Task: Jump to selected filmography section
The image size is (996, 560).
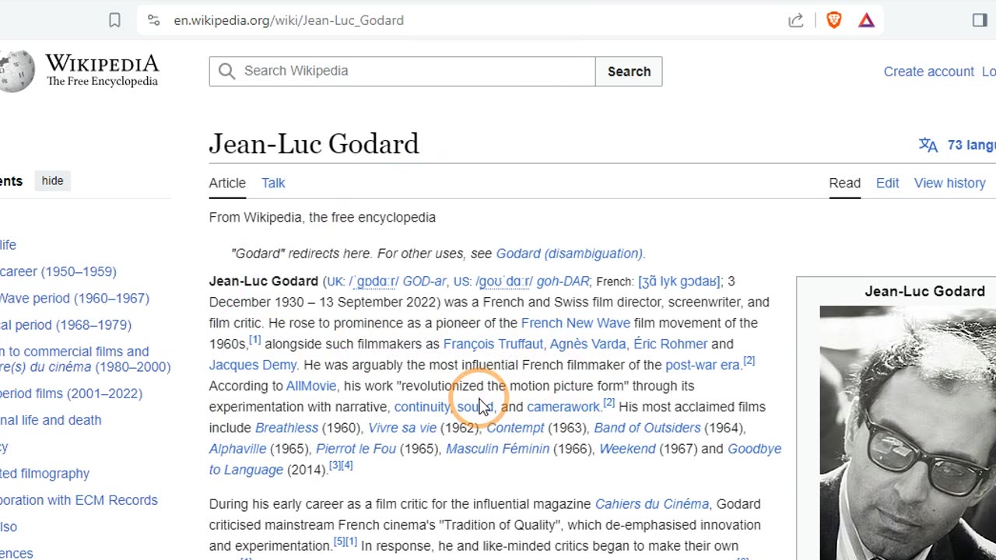Action: coord(44,473)
